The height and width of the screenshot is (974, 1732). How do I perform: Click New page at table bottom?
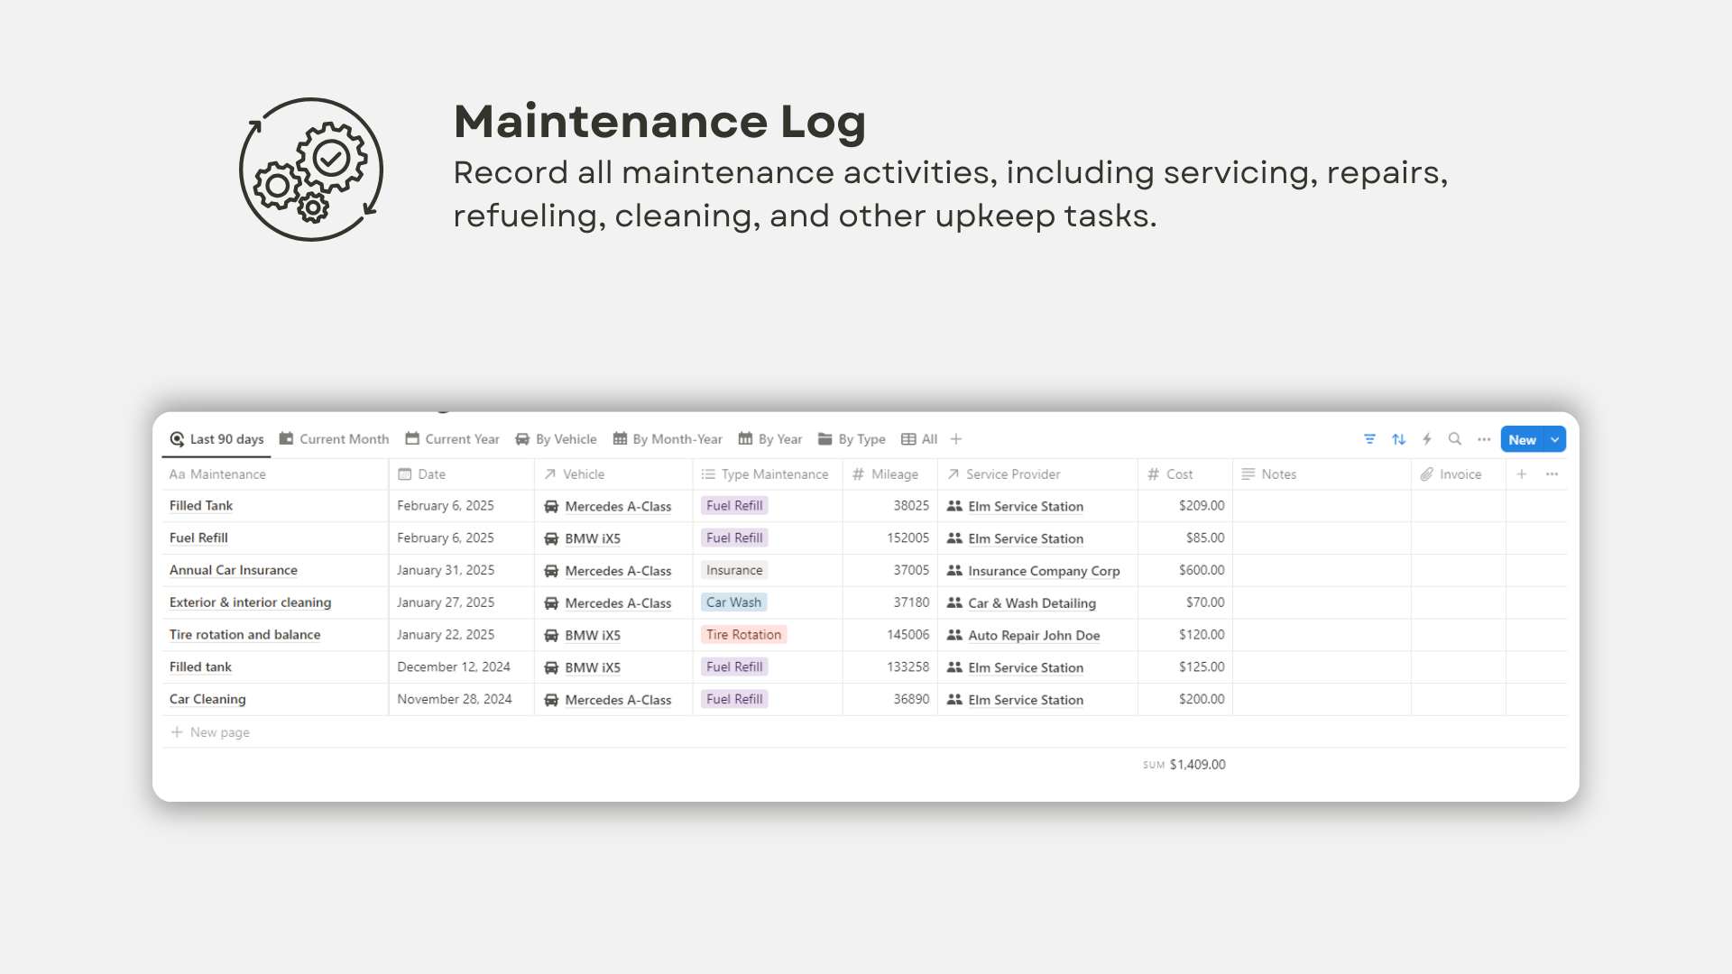tap(210, 732)
